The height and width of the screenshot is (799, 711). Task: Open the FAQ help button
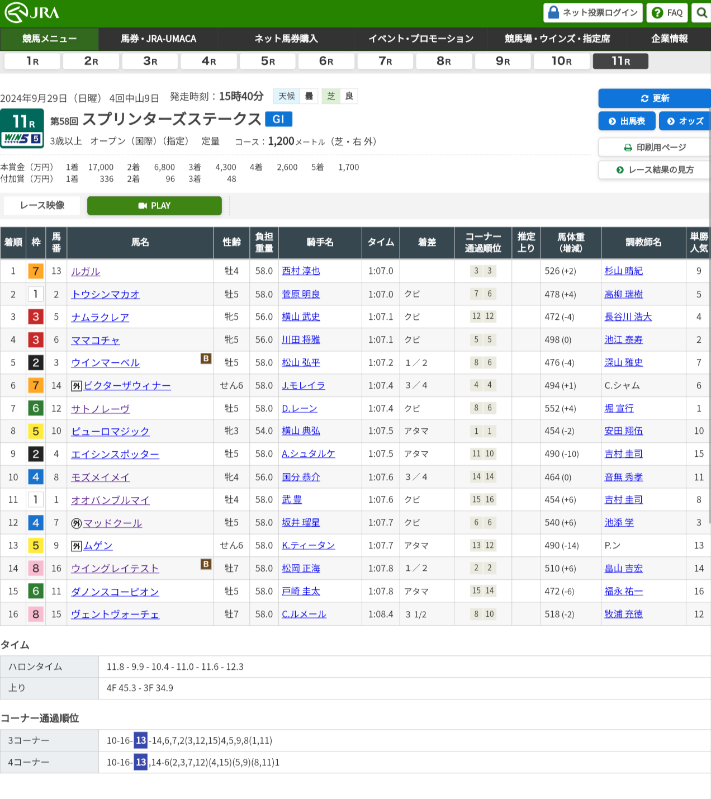pyautogui.click(x=667, y=12)
